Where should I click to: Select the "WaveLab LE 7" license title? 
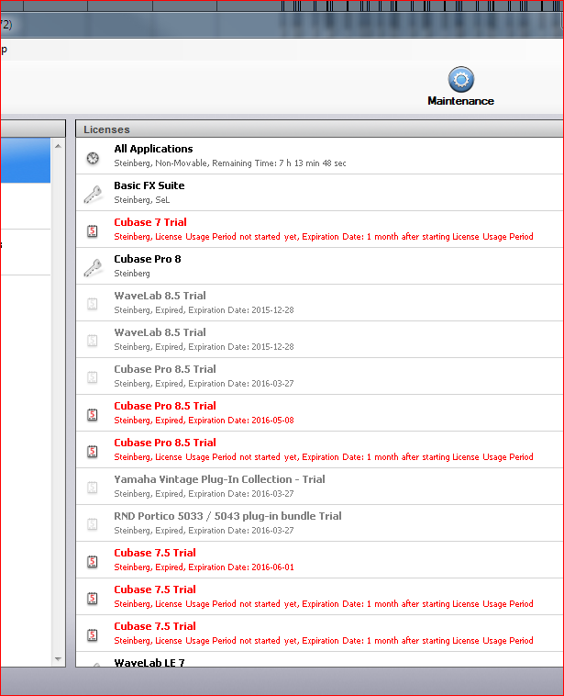point(149,663)
